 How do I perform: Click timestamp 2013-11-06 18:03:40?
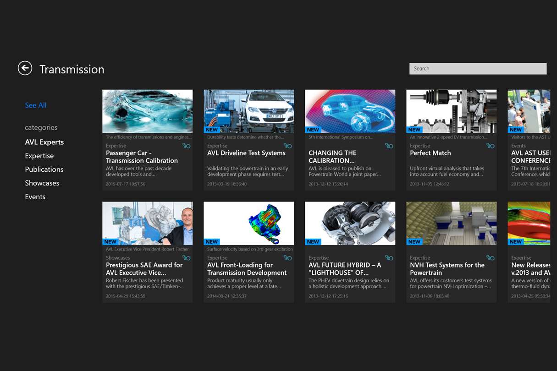tap(430, 296)
